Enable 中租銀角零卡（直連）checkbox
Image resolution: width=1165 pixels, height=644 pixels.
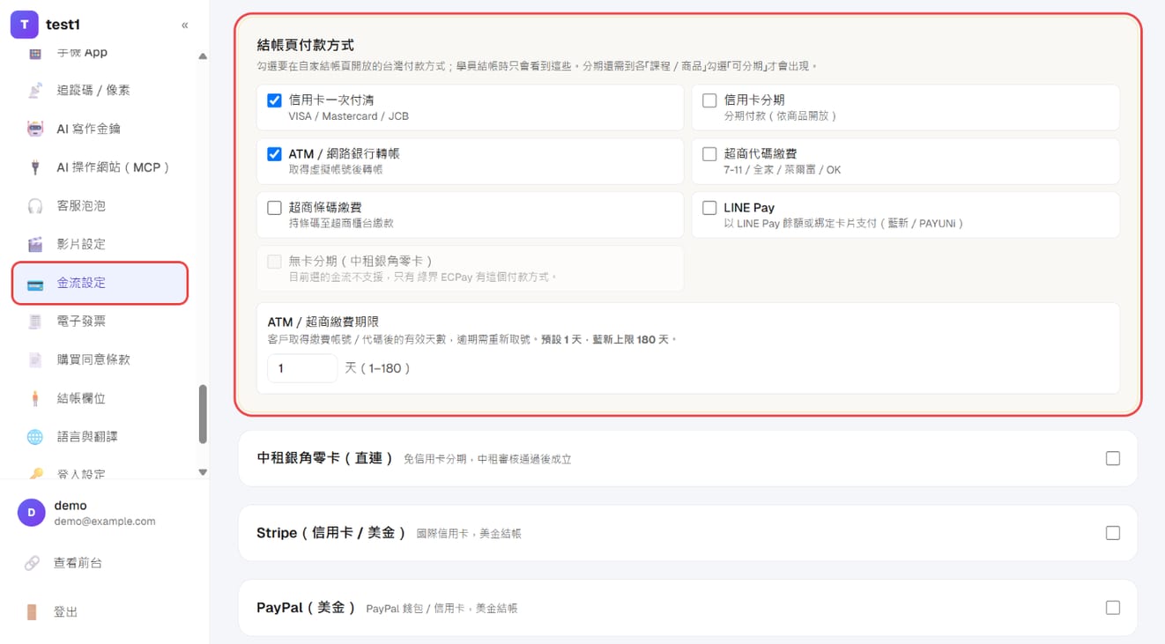click(x=1113, y=458)
